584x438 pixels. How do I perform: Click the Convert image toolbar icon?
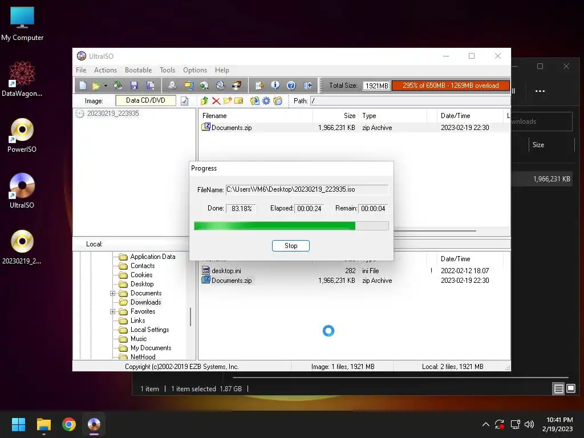tap(205, 86)
